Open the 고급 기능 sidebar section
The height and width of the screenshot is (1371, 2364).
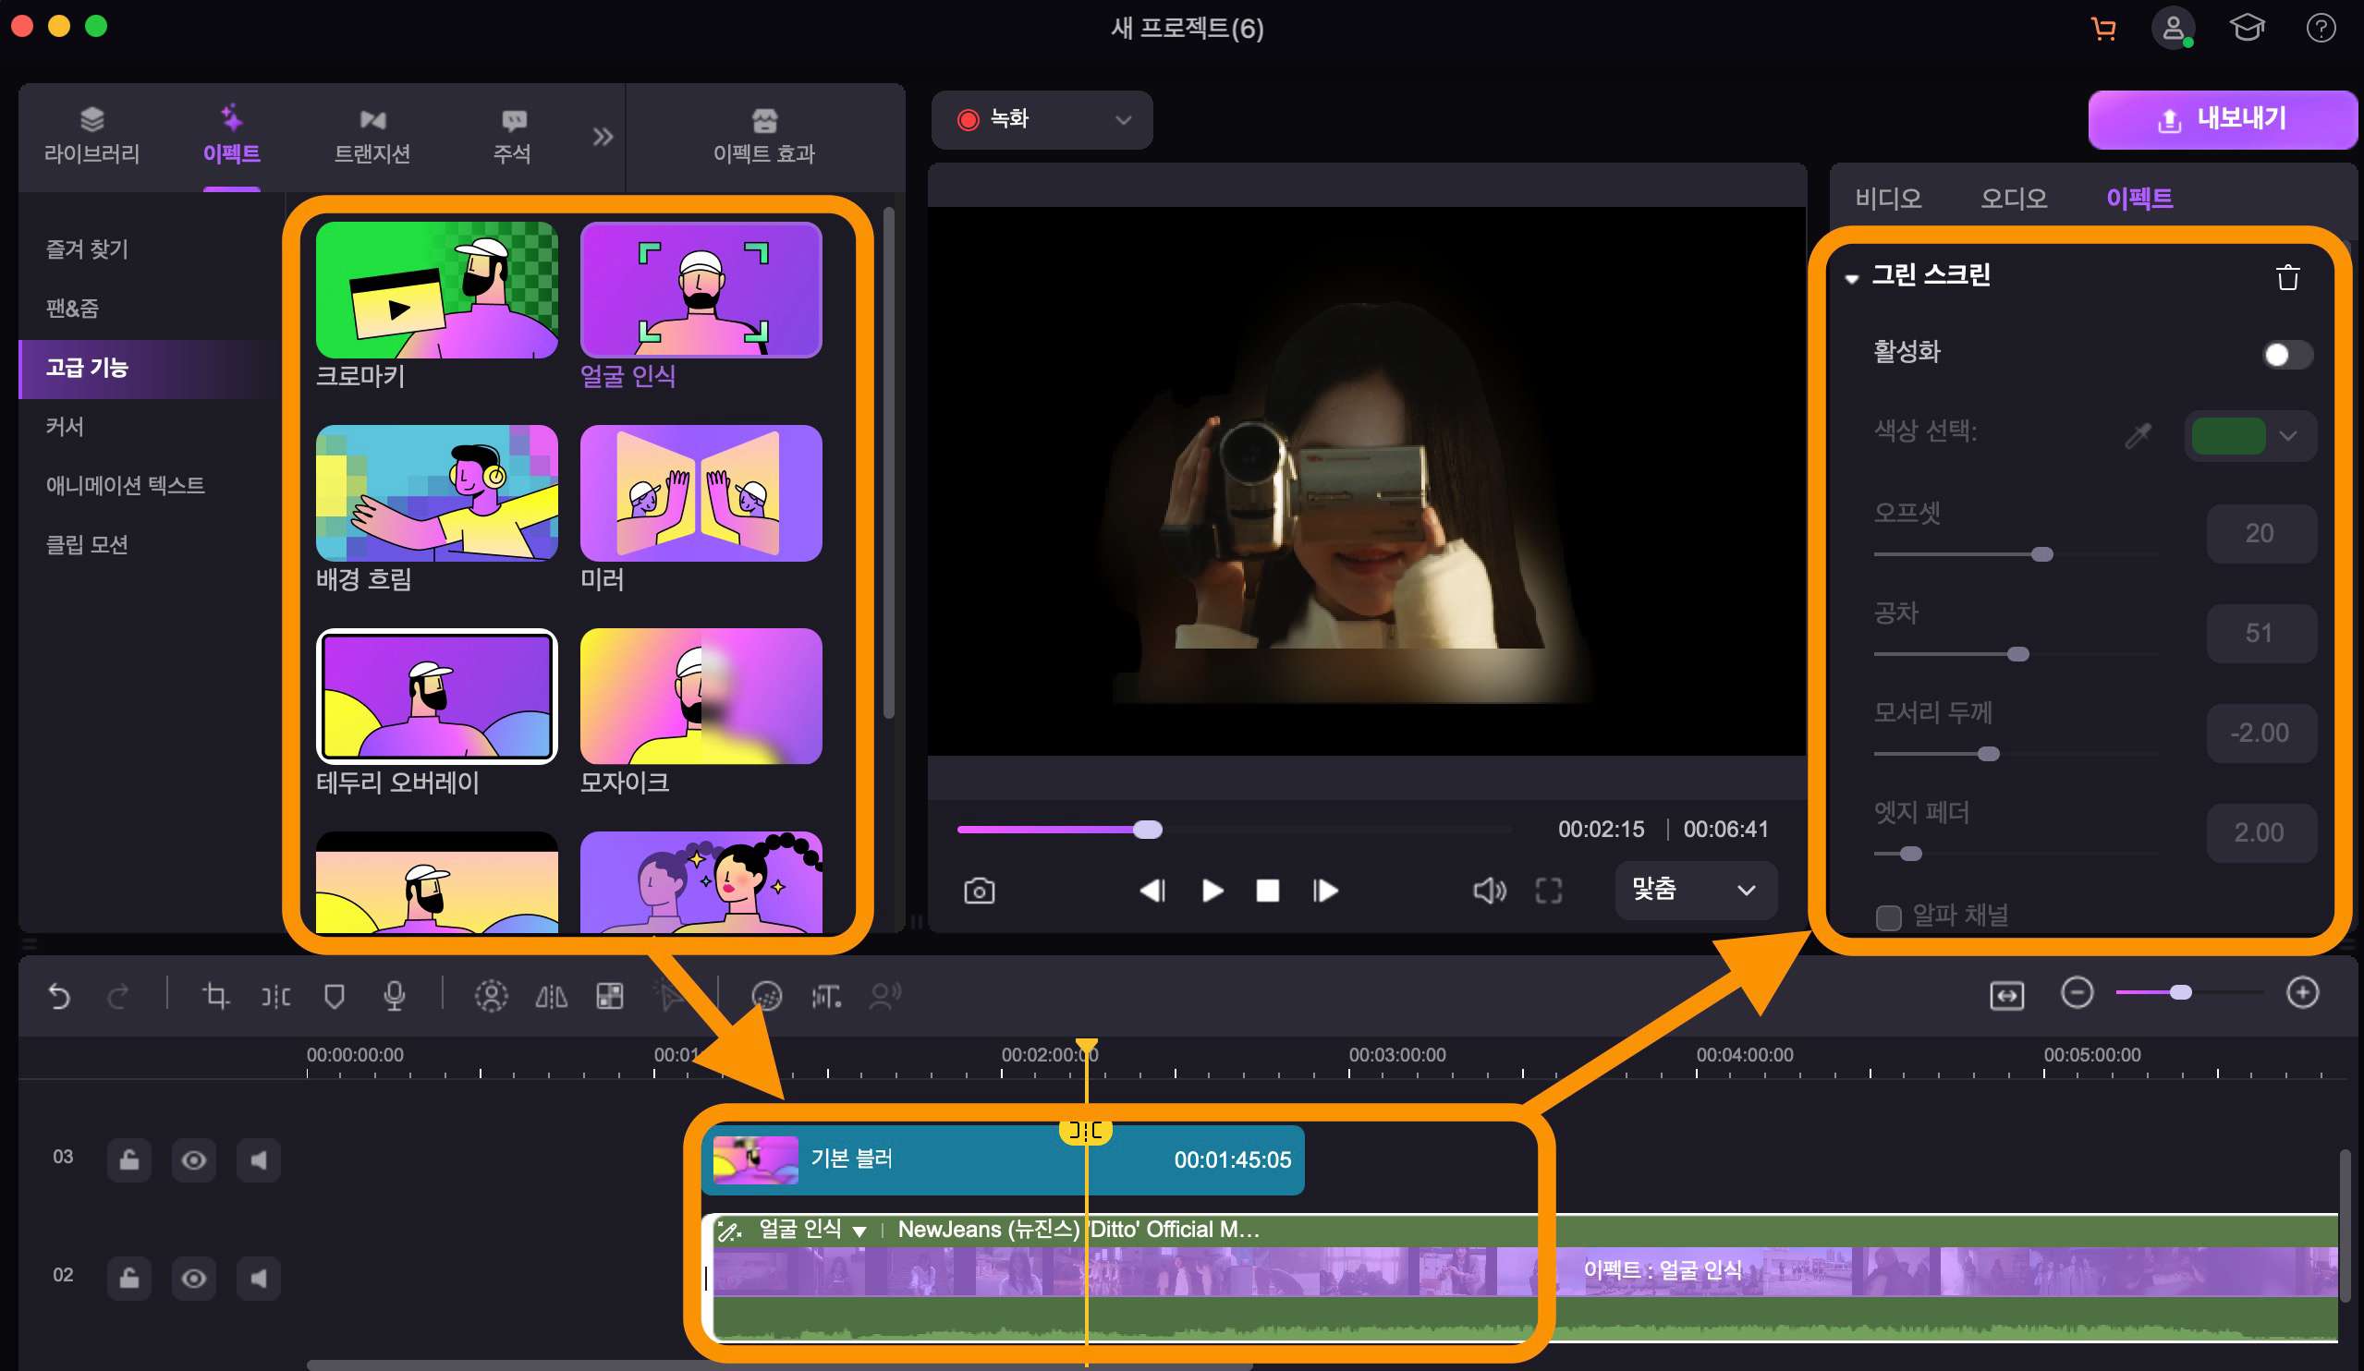(87, 366)
